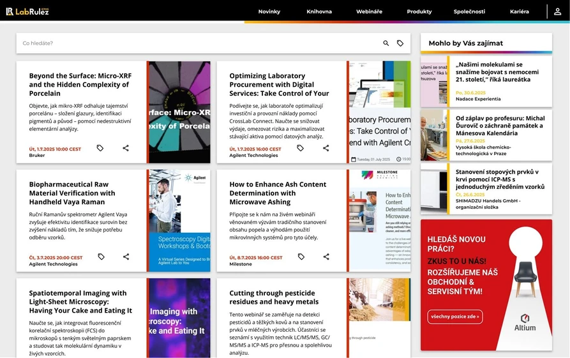Click the tag filter icon in search bar
This screenshot has height=358, width=570.
[x=400, y=43]
